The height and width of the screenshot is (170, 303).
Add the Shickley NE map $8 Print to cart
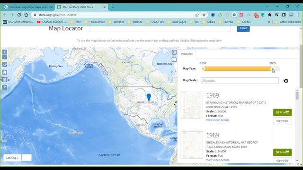tap(282, 152)
